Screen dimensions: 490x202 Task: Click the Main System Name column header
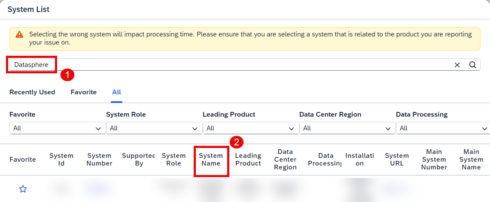tap(471, 160)
